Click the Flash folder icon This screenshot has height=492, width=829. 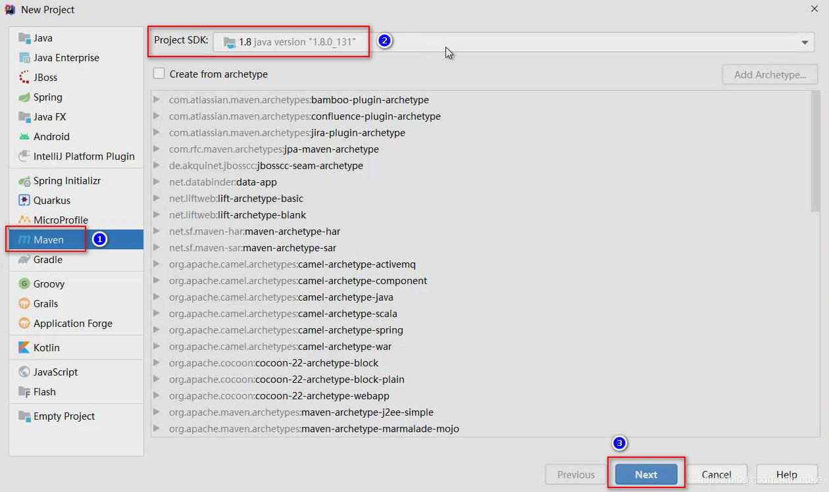[x=24, y=392]
